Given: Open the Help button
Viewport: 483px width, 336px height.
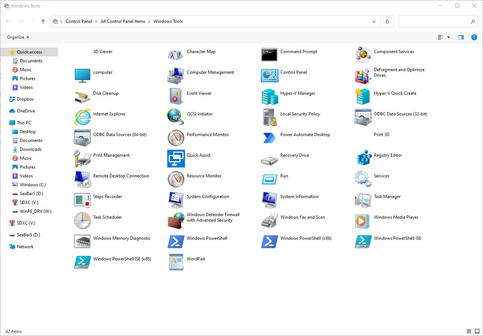Looking at the screenshot, I should tap(474, 37).
